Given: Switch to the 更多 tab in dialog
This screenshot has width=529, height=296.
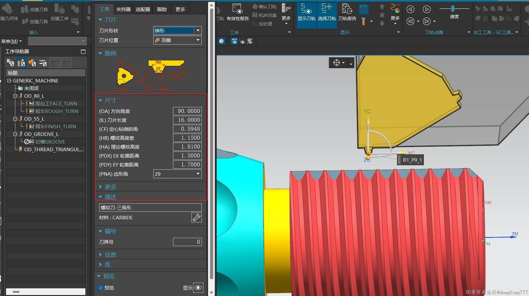Looking at the screenshot, I should coord(180,9).
